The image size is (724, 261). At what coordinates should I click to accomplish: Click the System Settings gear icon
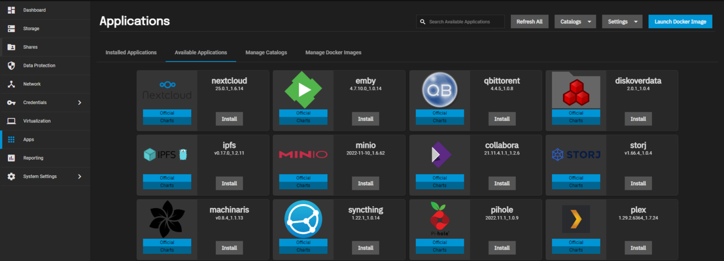coord(11,176)
